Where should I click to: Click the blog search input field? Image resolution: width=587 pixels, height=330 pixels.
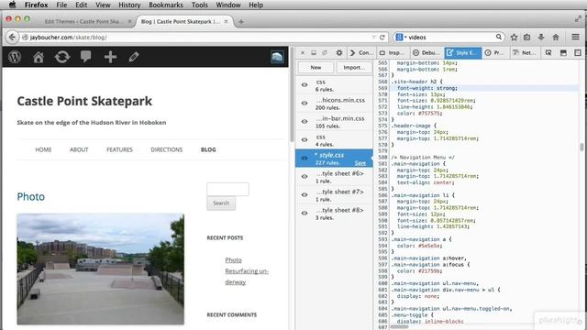coord(227,189)
